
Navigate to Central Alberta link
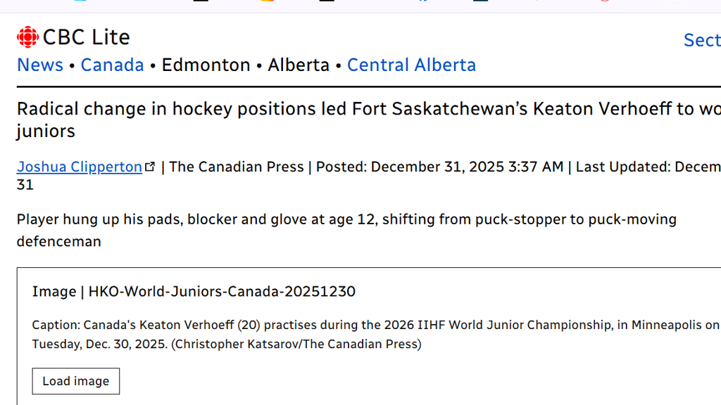(411, 65)
